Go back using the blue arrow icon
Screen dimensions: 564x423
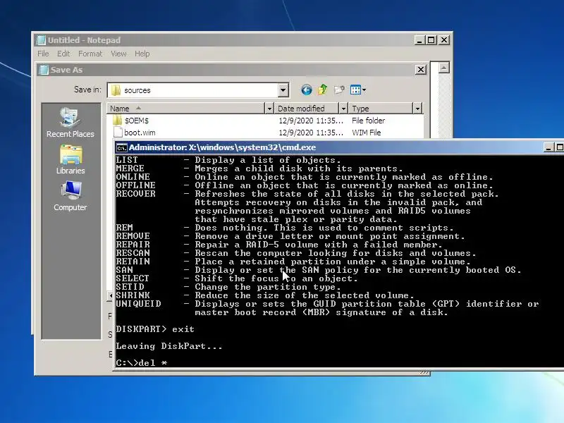pos(307,90)
